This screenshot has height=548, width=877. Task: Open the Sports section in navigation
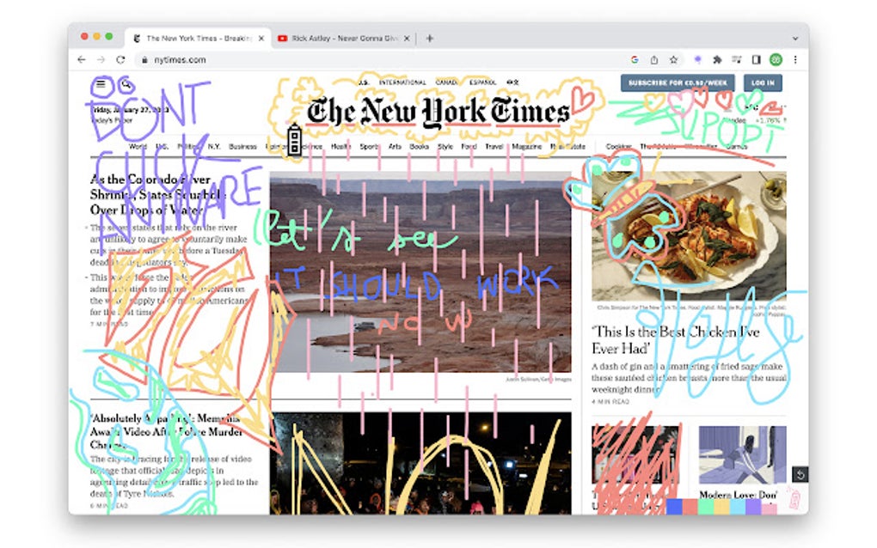click(369, 146)
